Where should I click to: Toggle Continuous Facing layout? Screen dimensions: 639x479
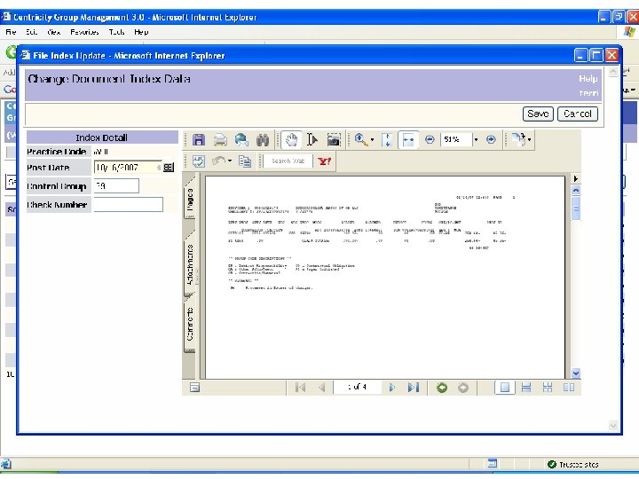click(x=548, y=388)
